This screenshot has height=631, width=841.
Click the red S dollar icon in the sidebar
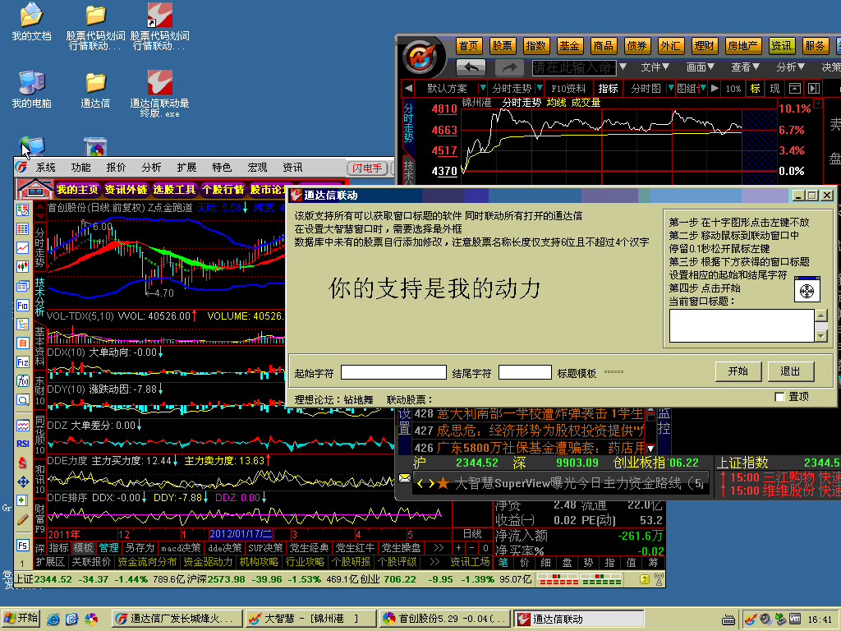[x=22, y=463]
